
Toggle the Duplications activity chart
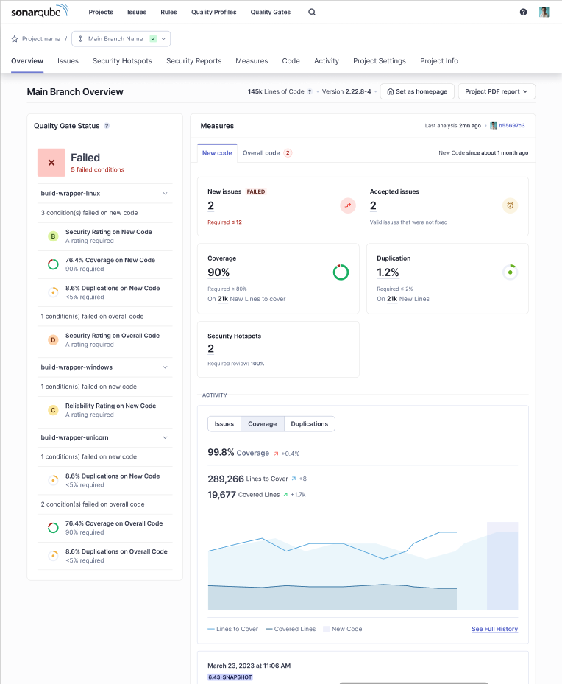coord(309,423)
